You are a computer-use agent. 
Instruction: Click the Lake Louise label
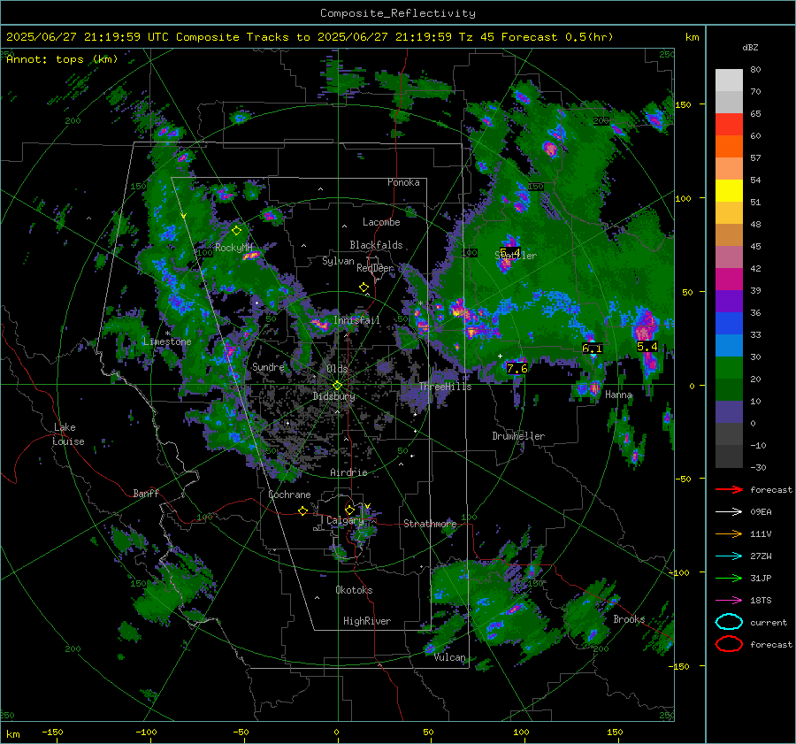pyautogui.click(x=68, y=434)
